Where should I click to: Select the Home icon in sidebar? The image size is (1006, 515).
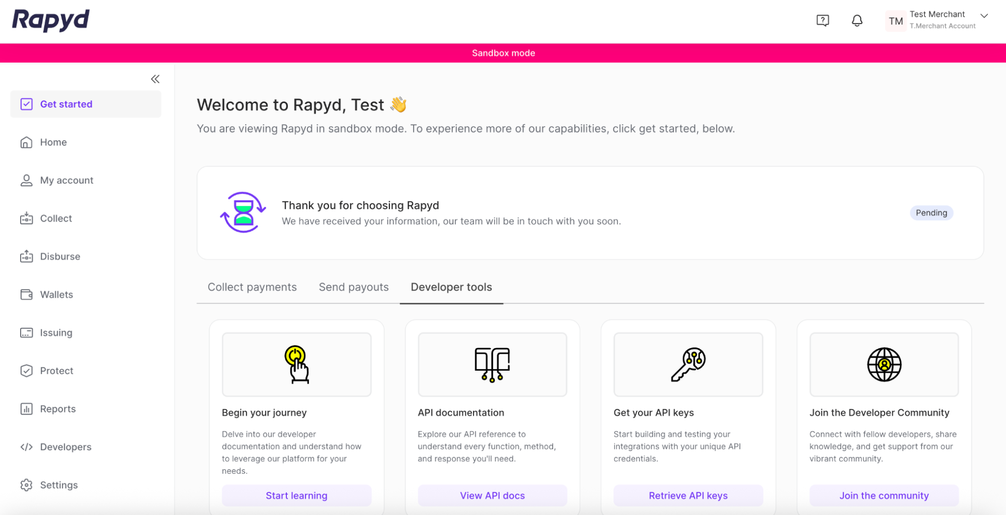coord(26,142)
